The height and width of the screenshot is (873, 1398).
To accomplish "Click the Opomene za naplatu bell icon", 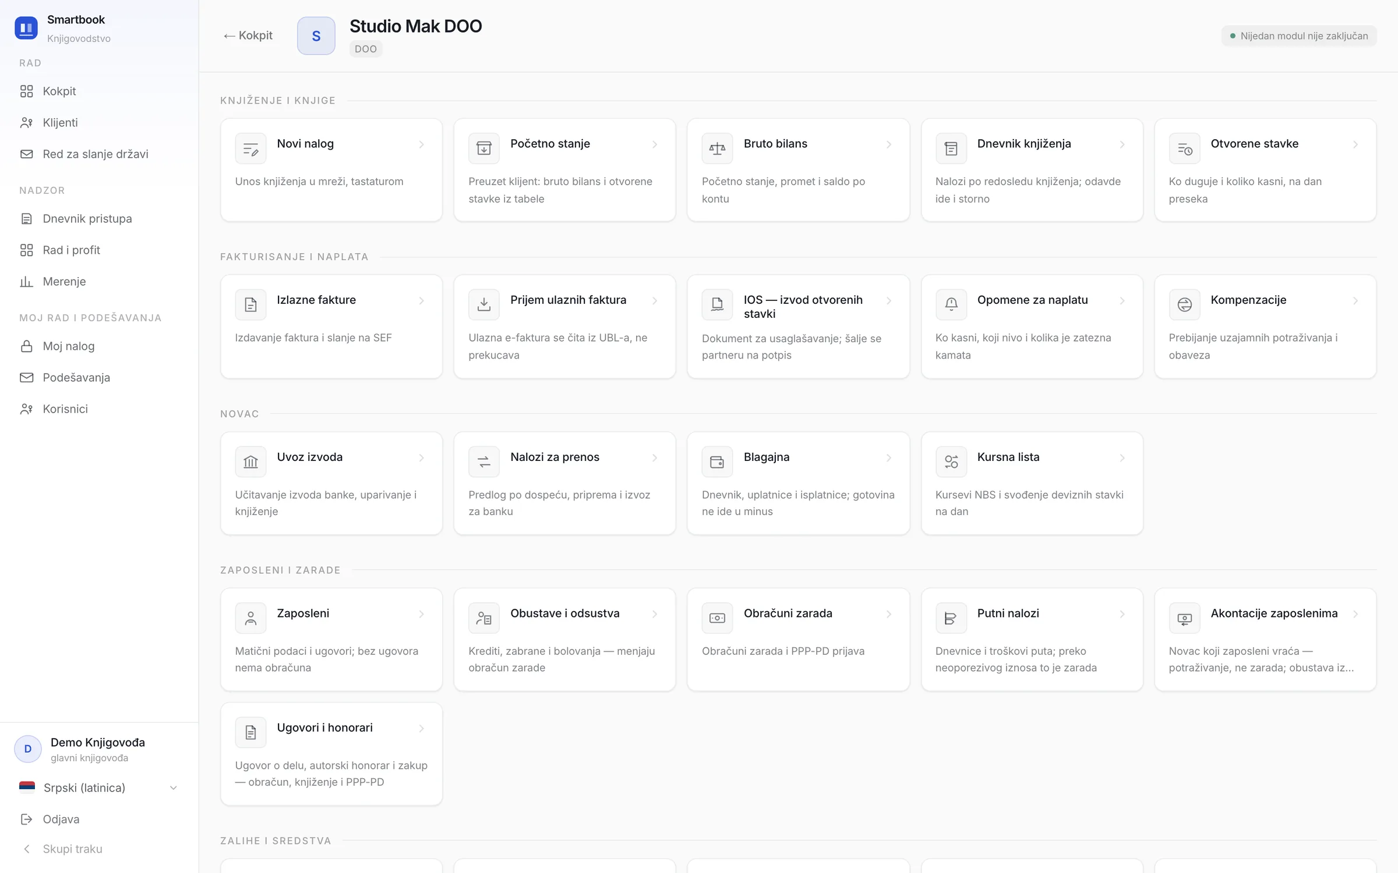I will (951, 304).
